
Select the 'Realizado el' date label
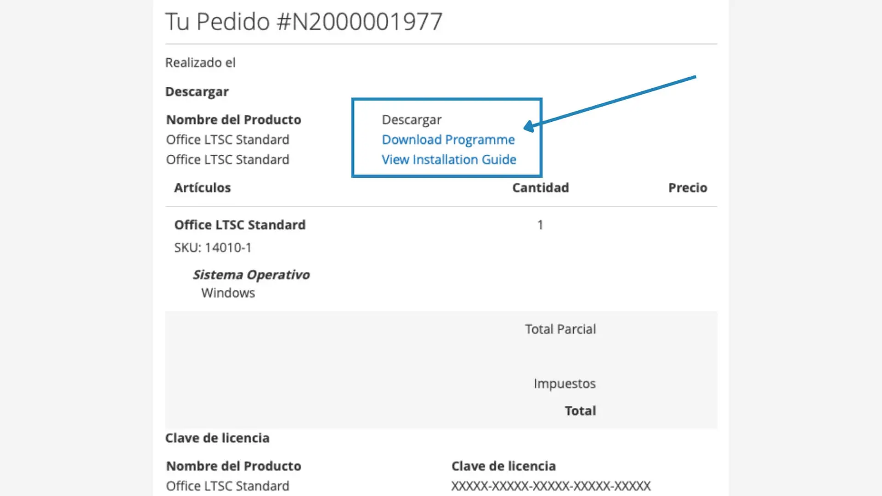(x=200, y=62)
